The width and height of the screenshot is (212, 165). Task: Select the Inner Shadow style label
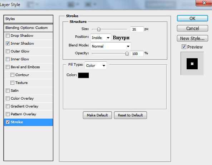22,44
